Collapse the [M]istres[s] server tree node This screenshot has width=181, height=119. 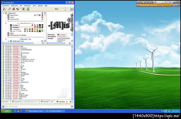3,13
